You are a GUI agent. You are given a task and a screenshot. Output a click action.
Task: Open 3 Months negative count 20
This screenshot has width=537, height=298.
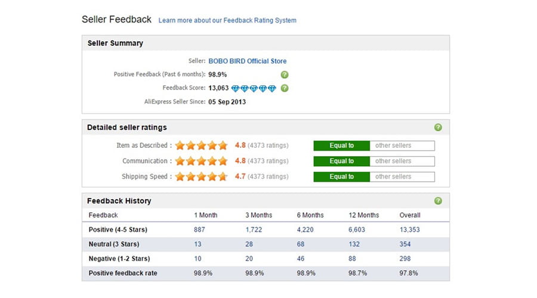click(249, 259)
